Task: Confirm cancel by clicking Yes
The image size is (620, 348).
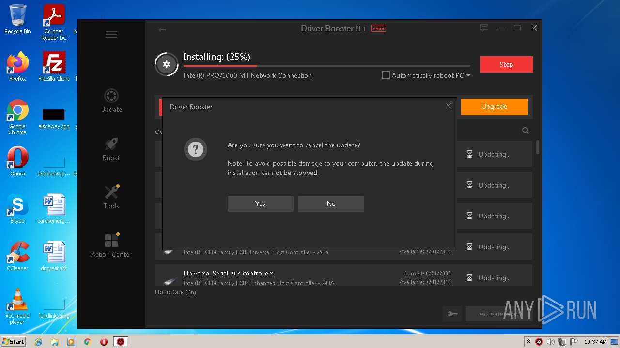Action: tap(260, 203)
